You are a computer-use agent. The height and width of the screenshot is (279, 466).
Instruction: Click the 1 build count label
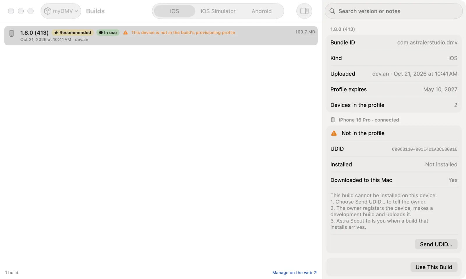pyautogui.click(x=12, y=273)
